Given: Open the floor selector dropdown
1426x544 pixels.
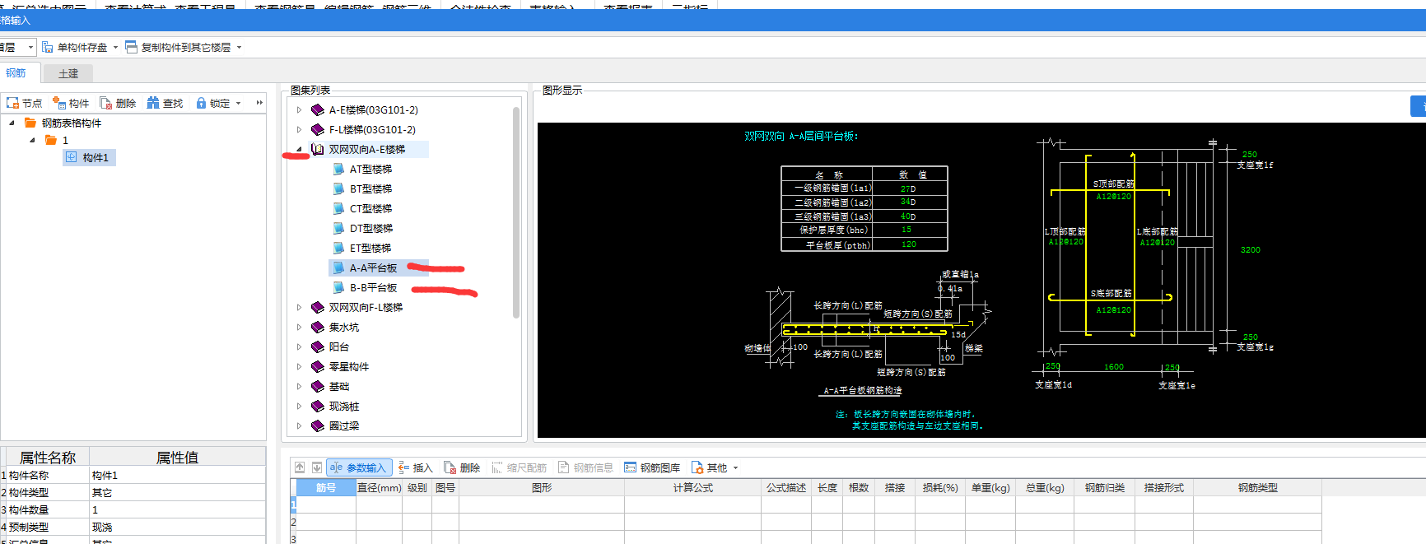Looking at the screenshot, I should tap(30, 48).
